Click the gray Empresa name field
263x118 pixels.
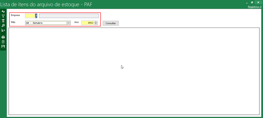pyautogui.click(x=69, y=16)
